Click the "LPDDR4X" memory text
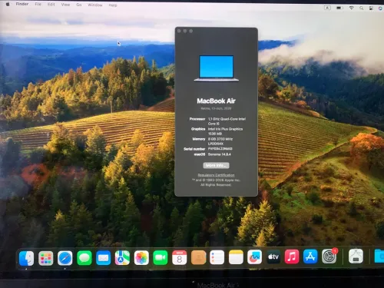 pos(216,144)
